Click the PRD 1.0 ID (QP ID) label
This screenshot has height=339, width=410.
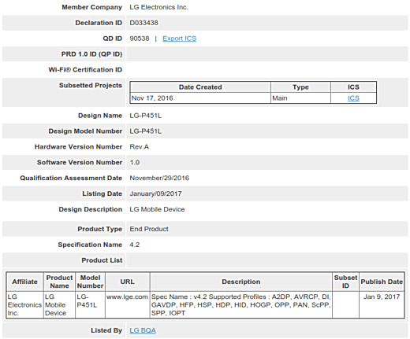[x=91, y=54]
